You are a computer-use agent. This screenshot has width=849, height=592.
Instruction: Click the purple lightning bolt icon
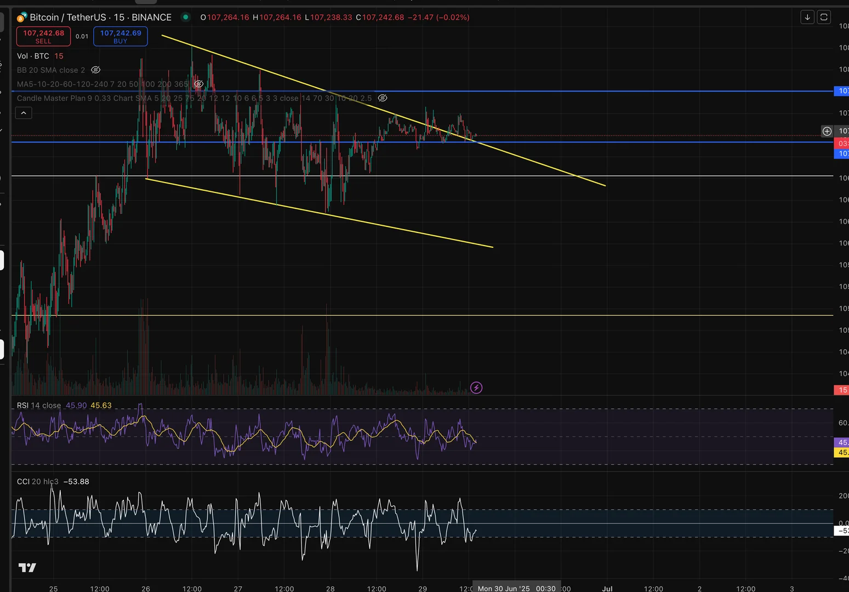click(476, 388)
